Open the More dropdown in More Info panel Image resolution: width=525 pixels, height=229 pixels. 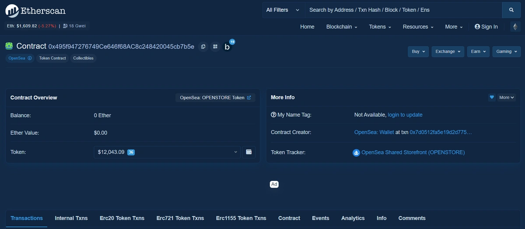coord(507,97)
